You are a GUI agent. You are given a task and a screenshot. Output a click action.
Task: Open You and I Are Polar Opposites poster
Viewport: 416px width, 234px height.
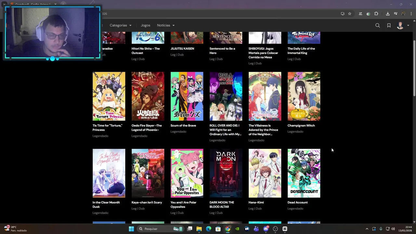pos(187,173)
